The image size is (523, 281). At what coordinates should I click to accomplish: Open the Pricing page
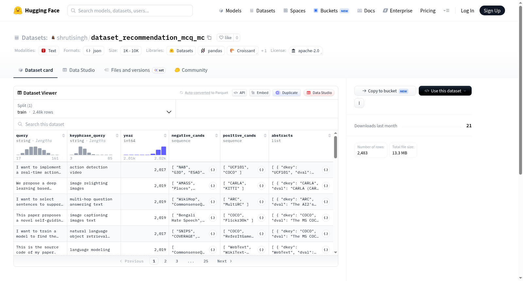pyautogui.click(x=428, y=10)
